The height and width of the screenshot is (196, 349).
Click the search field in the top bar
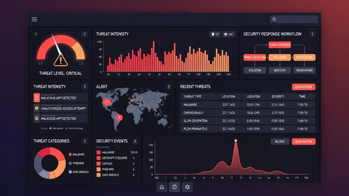294,19
